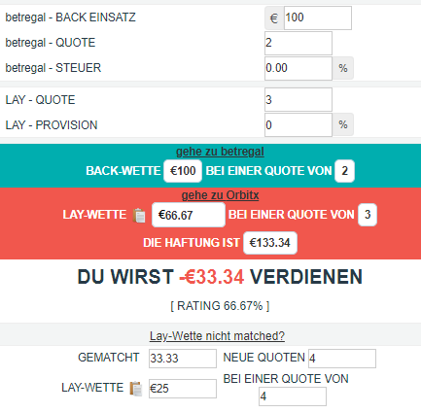
Task: Select the €133.34 Haftung value box
Action: (x=270, y=243)
